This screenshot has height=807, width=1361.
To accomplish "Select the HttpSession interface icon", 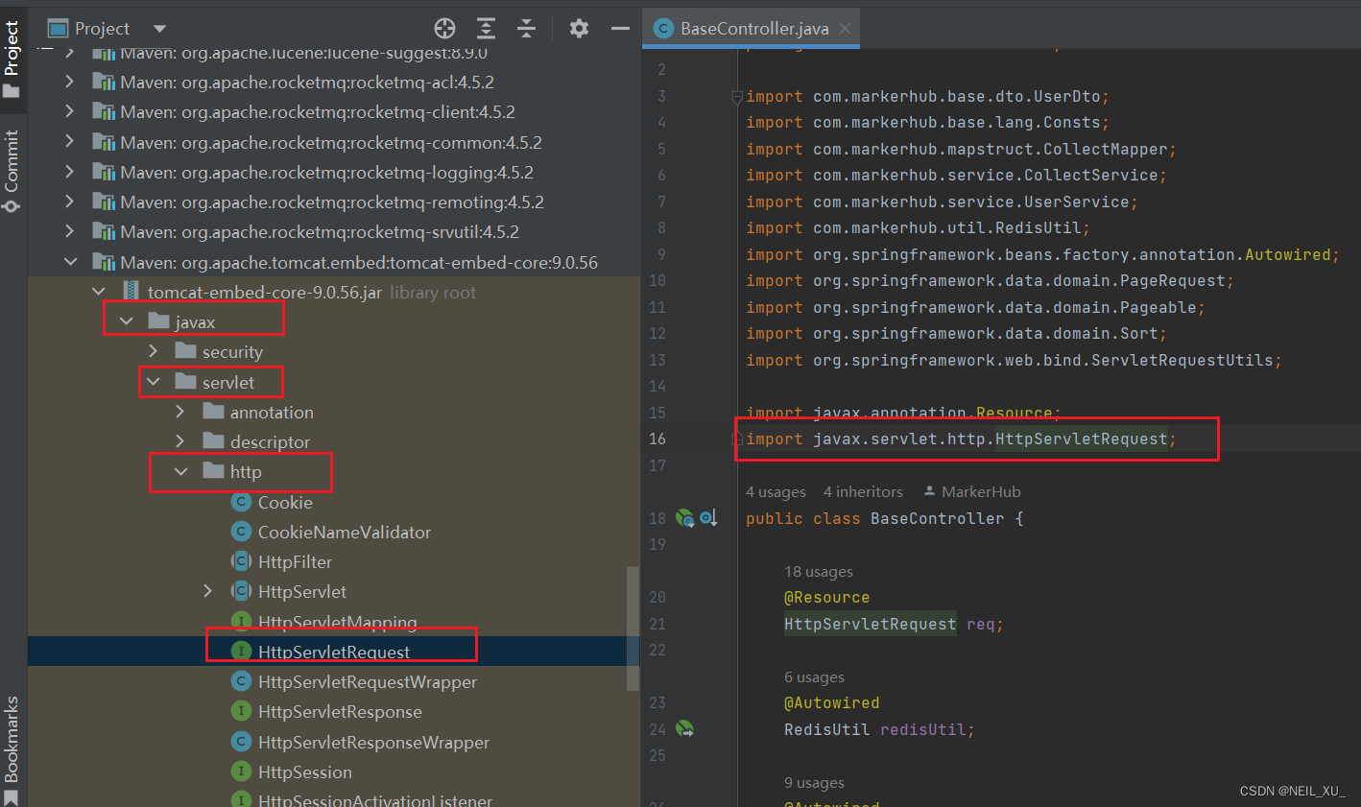I will [x=242, y=771].
